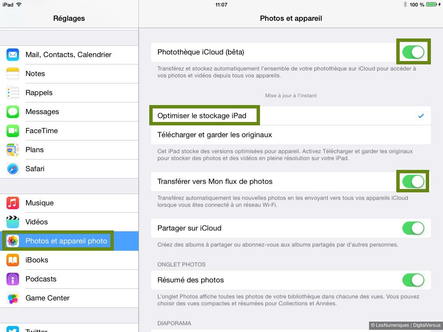Select Télécharger et garder les originaux

pos(291,135)
